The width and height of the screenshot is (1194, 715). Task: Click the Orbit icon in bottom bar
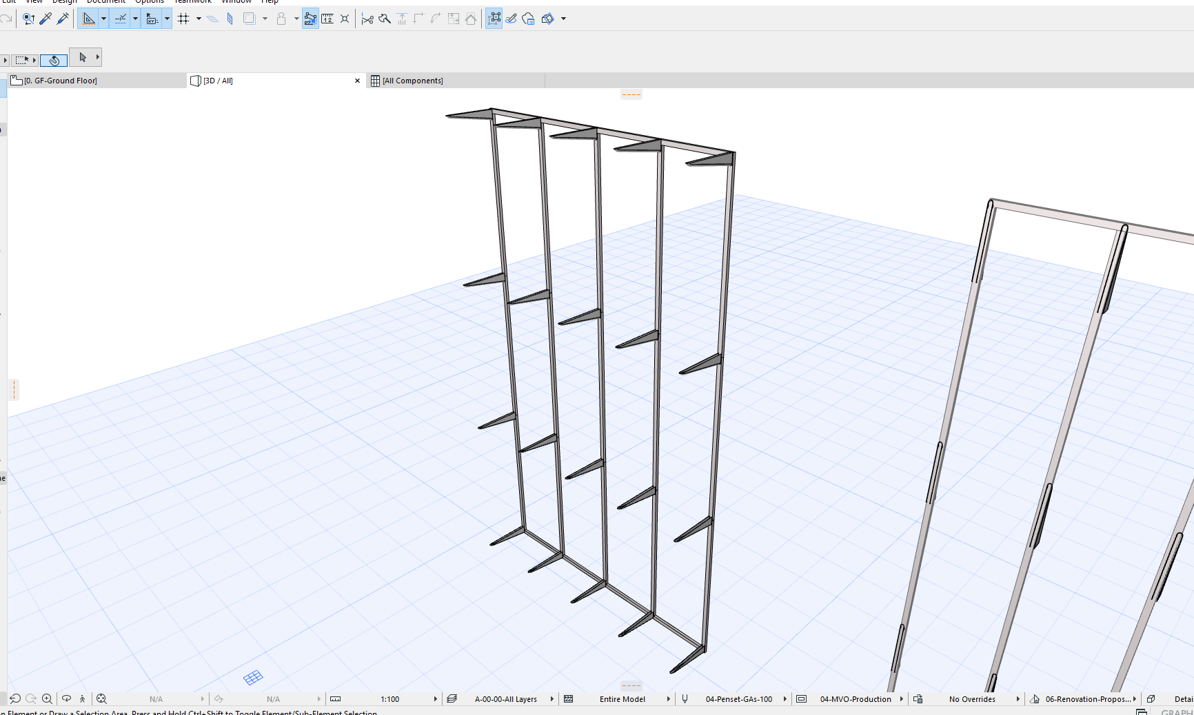coord(66,698)
